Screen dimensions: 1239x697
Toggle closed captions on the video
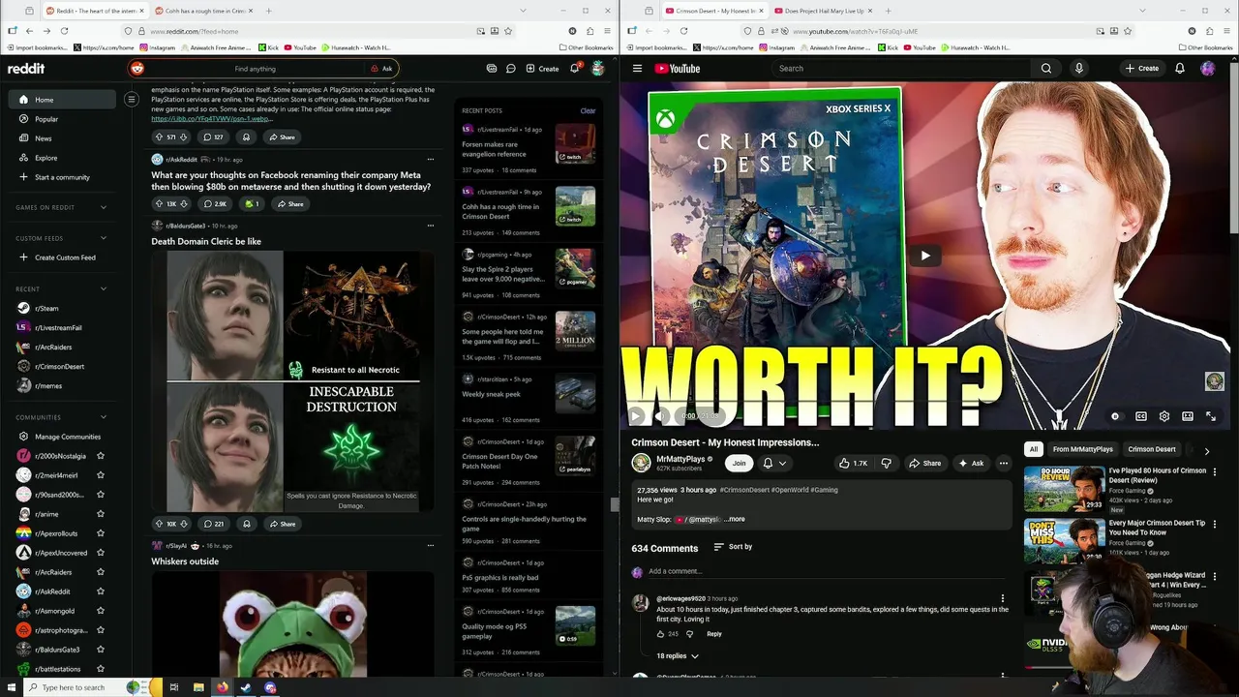[x=1141, y=416]
